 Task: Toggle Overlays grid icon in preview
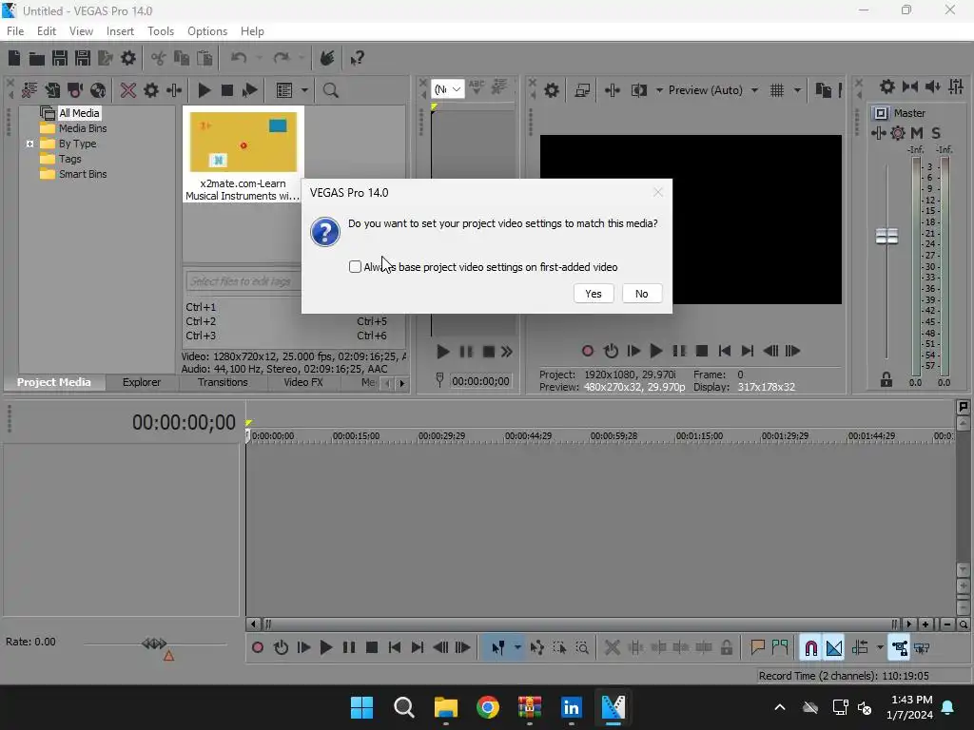click(x=777, y=90)
